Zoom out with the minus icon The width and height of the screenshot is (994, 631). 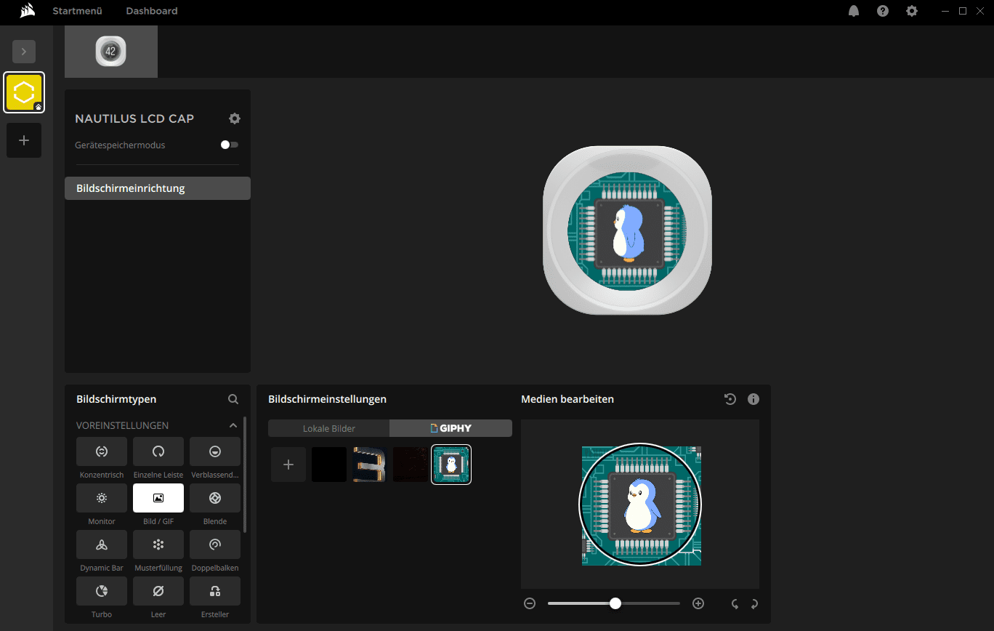(530, 603)
